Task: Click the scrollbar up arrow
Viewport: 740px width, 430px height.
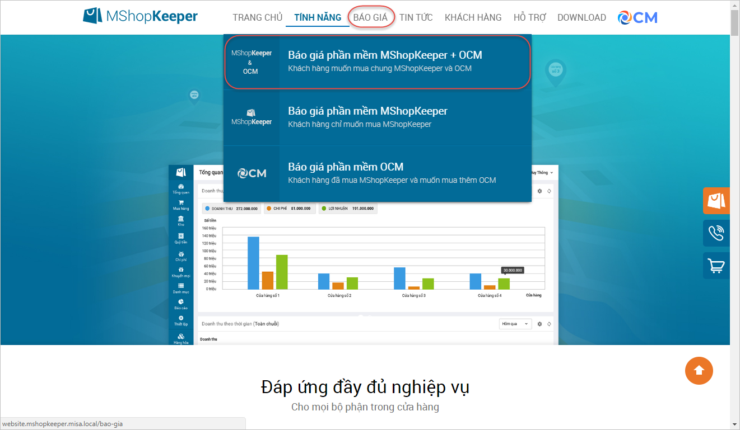Action: (735, 4)
